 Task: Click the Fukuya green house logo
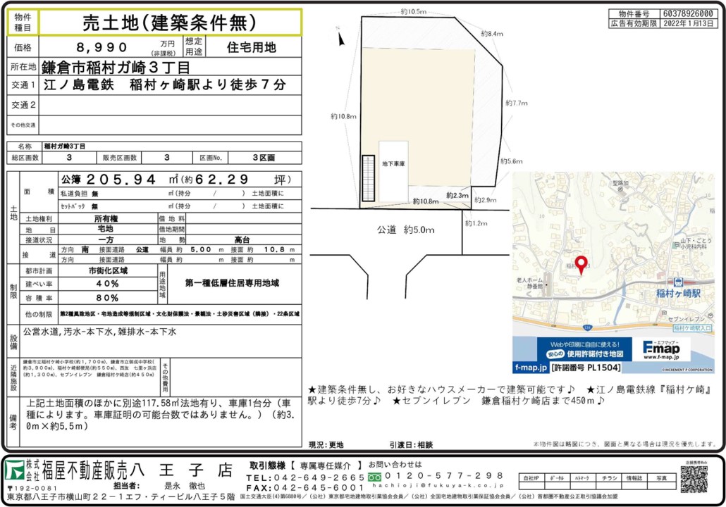coord(15,470)
